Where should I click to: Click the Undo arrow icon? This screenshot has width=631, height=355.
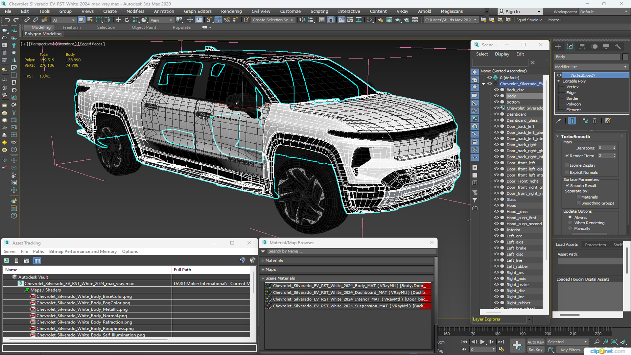click(x=7, y=20)
